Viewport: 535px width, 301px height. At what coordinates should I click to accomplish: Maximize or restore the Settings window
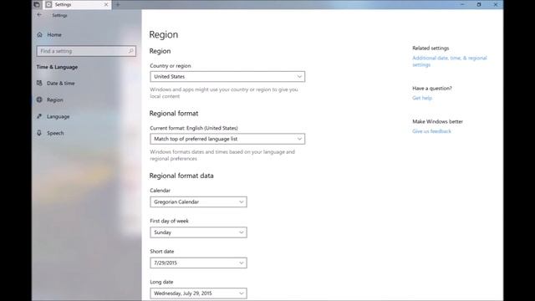tap(479, 5)
